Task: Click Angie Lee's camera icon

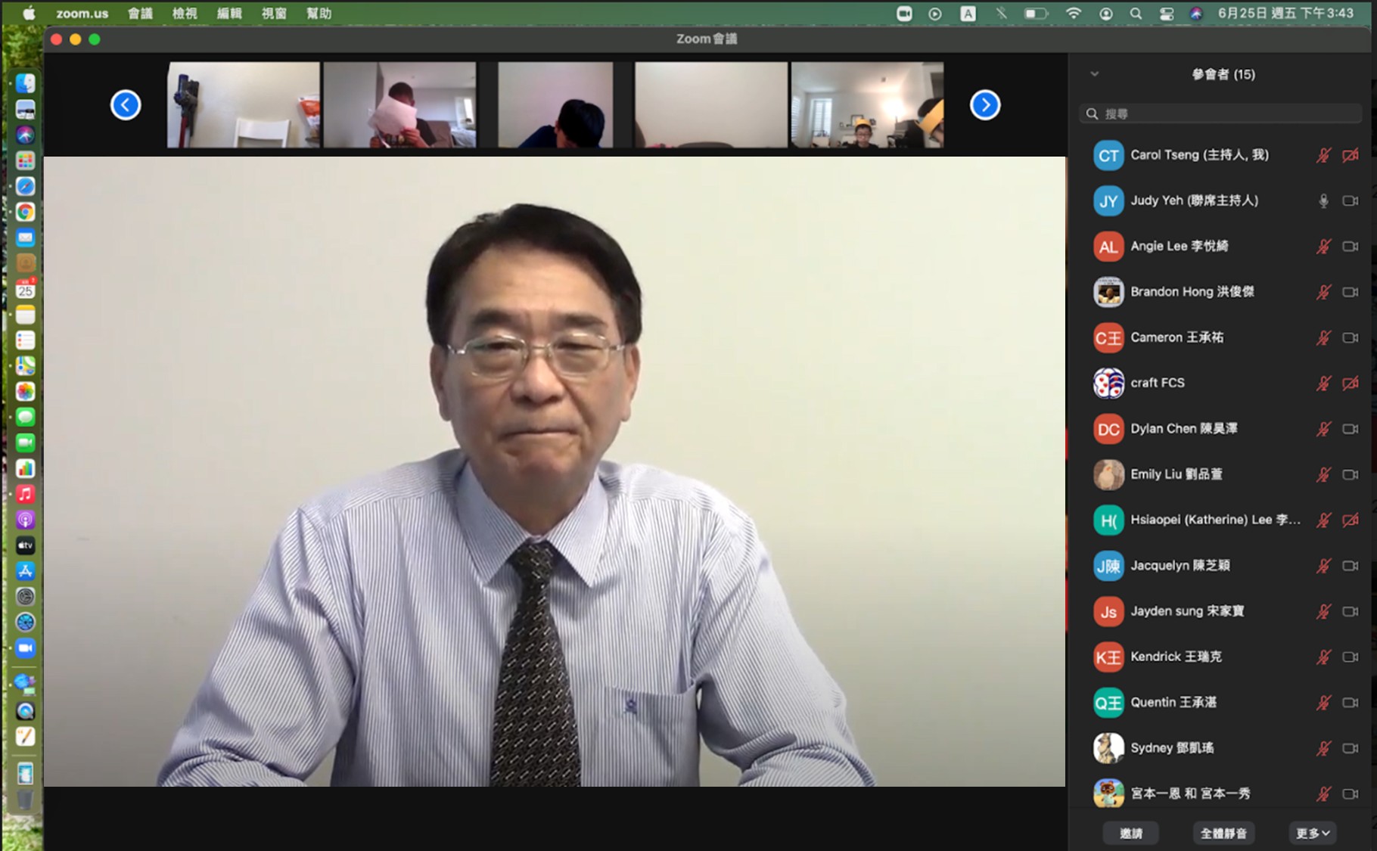Action: click(x=1350, y=247)
